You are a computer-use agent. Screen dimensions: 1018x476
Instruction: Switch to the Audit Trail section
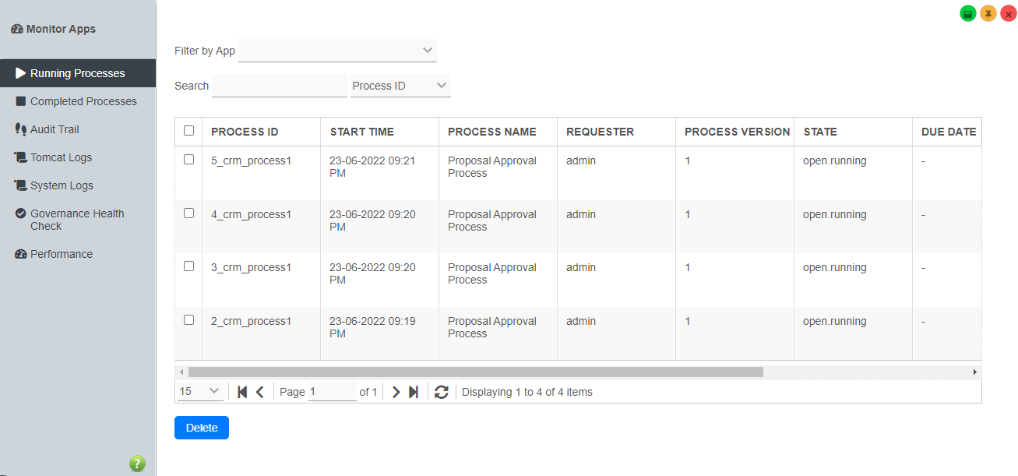coord(55,129)
